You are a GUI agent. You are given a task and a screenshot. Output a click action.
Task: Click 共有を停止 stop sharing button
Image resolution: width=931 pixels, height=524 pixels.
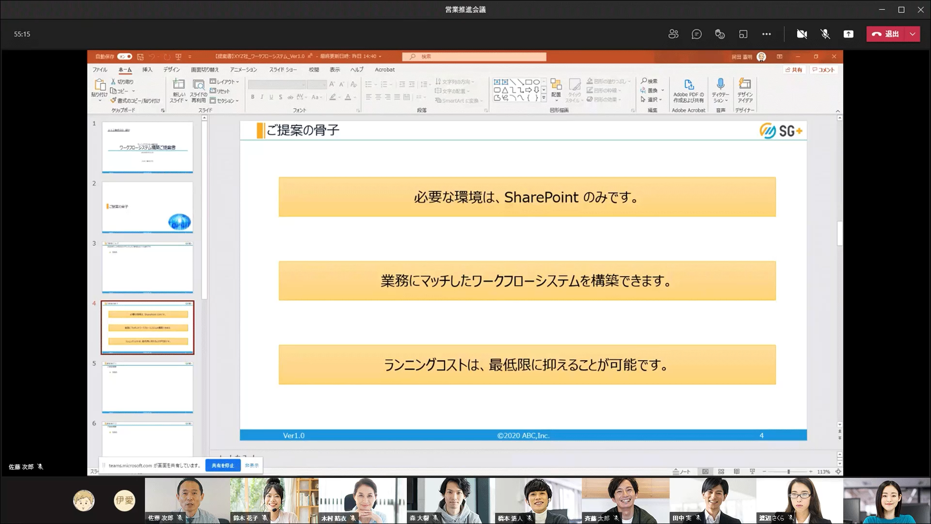click(223, 465)
